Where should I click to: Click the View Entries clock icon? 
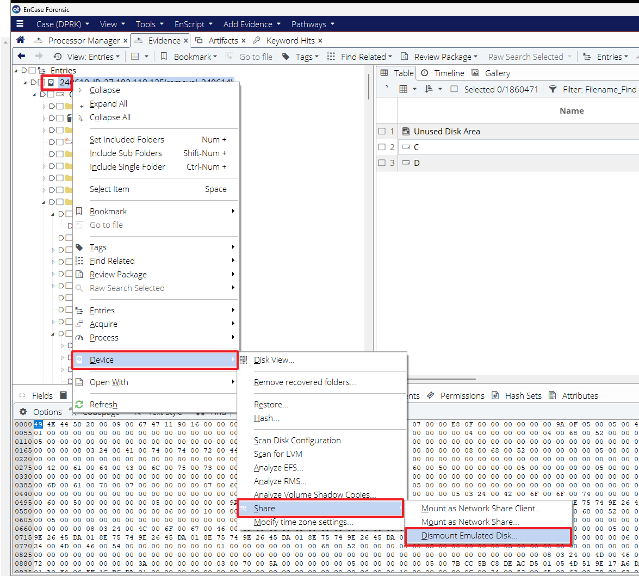coord(58,57)
